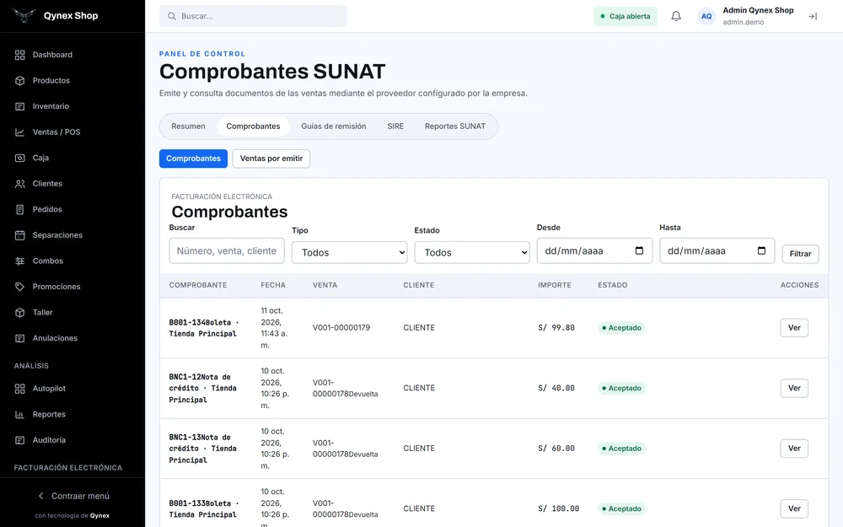Image resolution: width=843 pixels, height=527 pixels.
Task: Focus the Número, venta, cliente field
Action: point(226,251)
